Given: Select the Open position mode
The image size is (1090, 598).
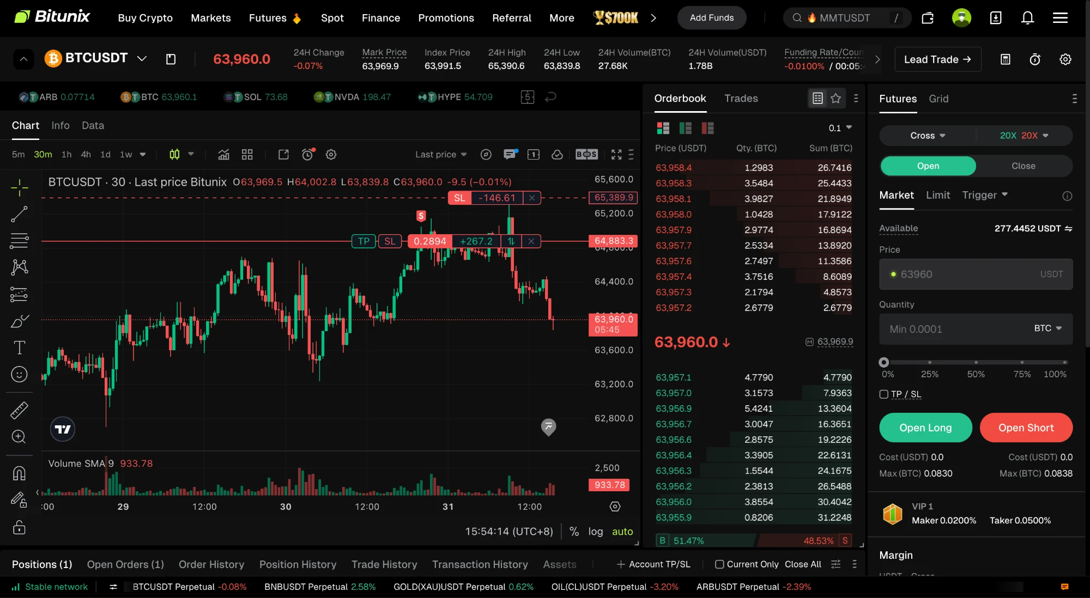Looking at the screenshot, I should pos(928,166).
